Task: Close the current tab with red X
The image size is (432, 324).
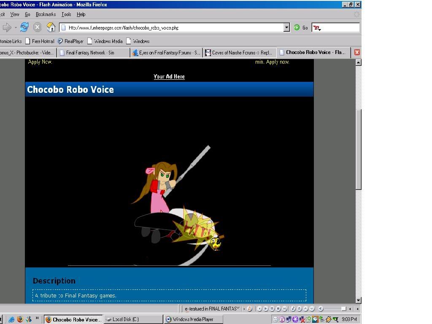Action: pyautogui.click(x=357, y=52)
